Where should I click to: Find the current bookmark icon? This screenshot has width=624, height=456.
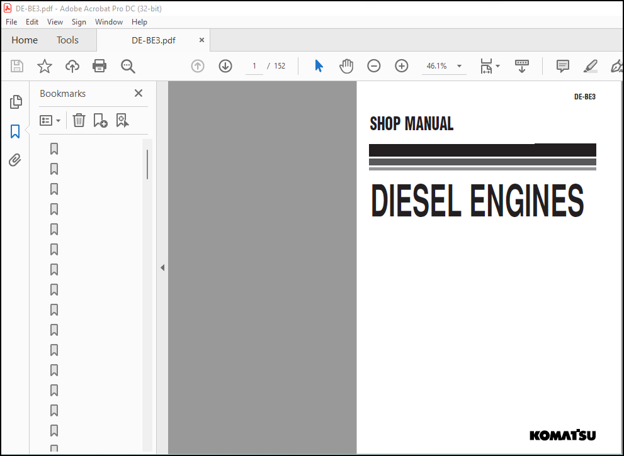[x=122, y=120]
